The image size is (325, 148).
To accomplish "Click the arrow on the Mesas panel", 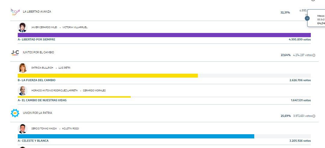I will tap(307, 18).
